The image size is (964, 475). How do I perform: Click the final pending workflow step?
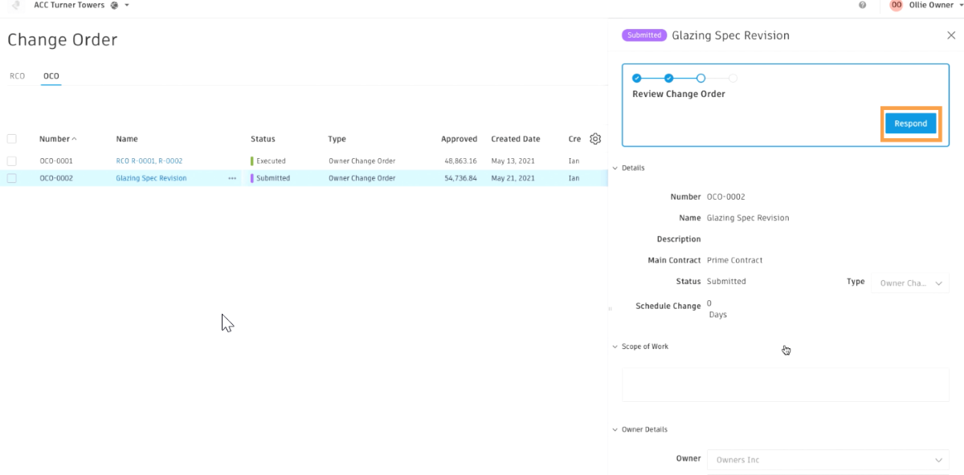click(733, 78)
